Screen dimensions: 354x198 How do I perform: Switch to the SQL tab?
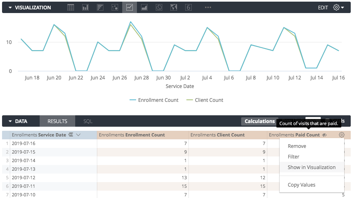click(x=88, y=121)
